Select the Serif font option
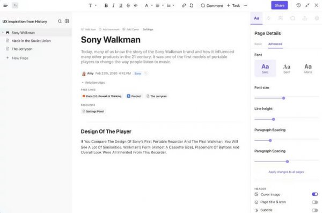 click(x=287, y=68)
